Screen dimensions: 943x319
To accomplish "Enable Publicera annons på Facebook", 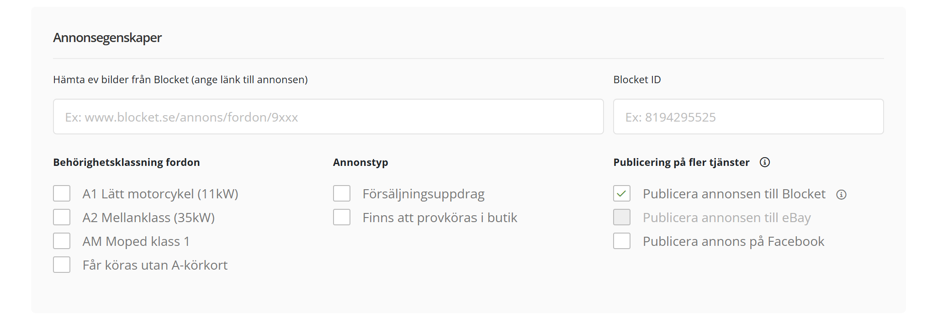I will point(622,241).
